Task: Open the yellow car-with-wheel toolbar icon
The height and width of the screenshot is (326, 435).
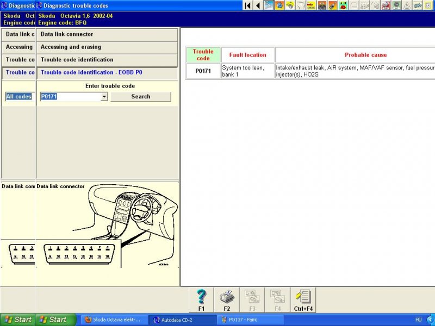Action: (x=290, y=5)
